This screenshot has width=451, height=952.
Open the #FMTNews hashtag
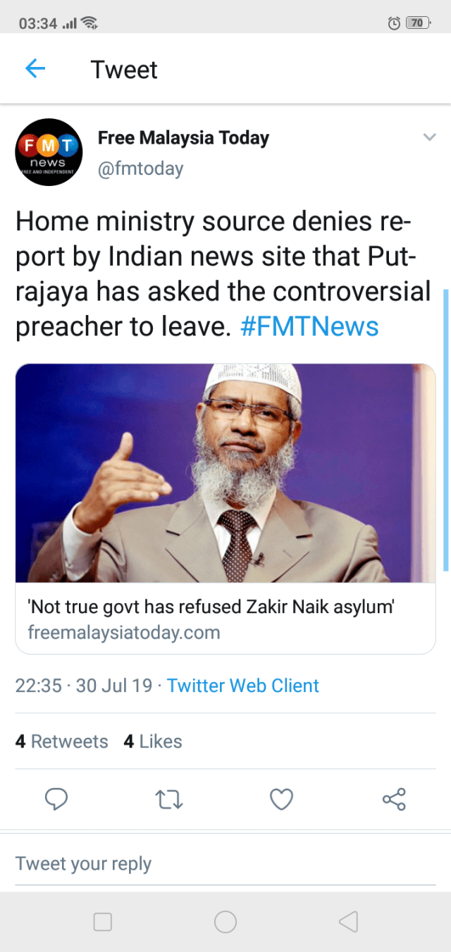point(309,327)
